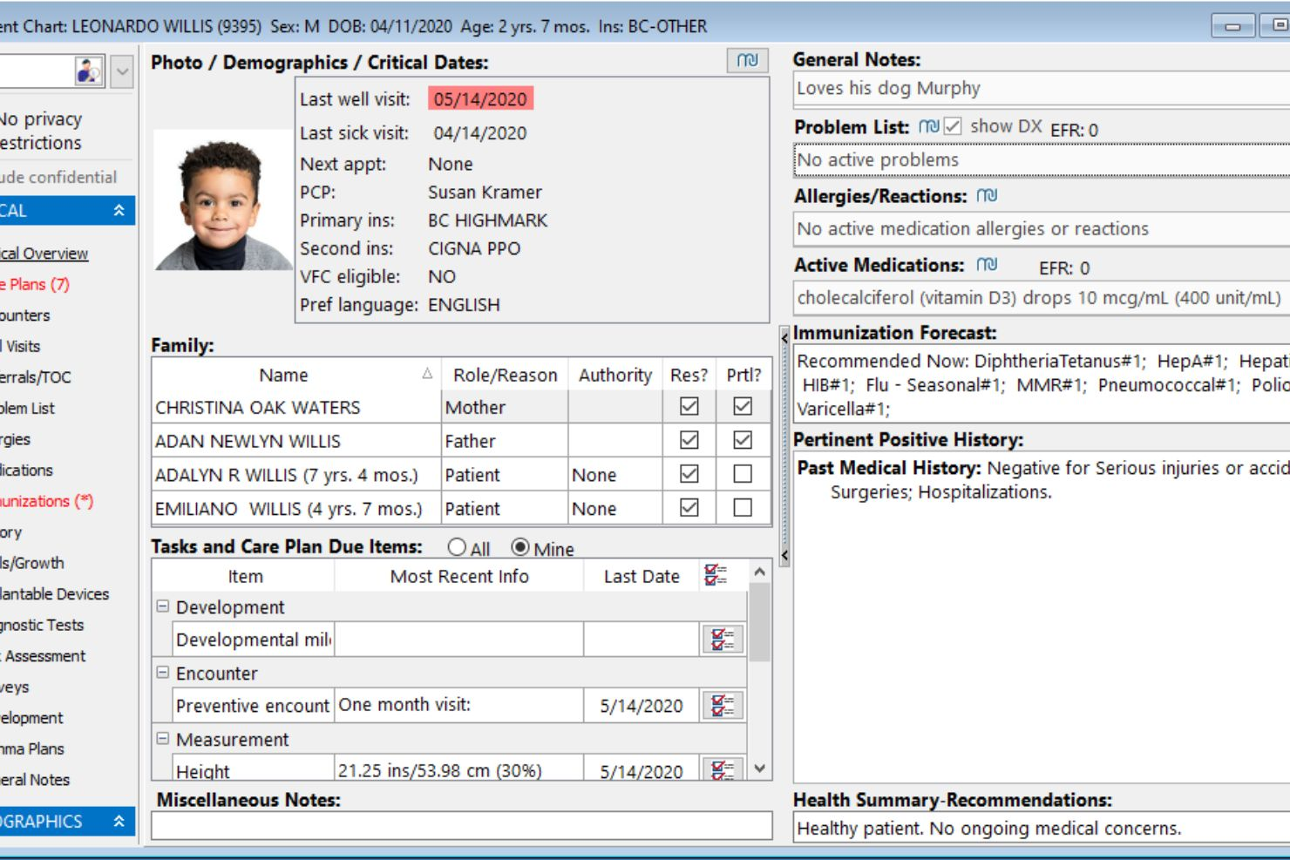
Task: Toggle Prtl? checkbox for Christina Oak Waters
Action: [x=743, y=406]
